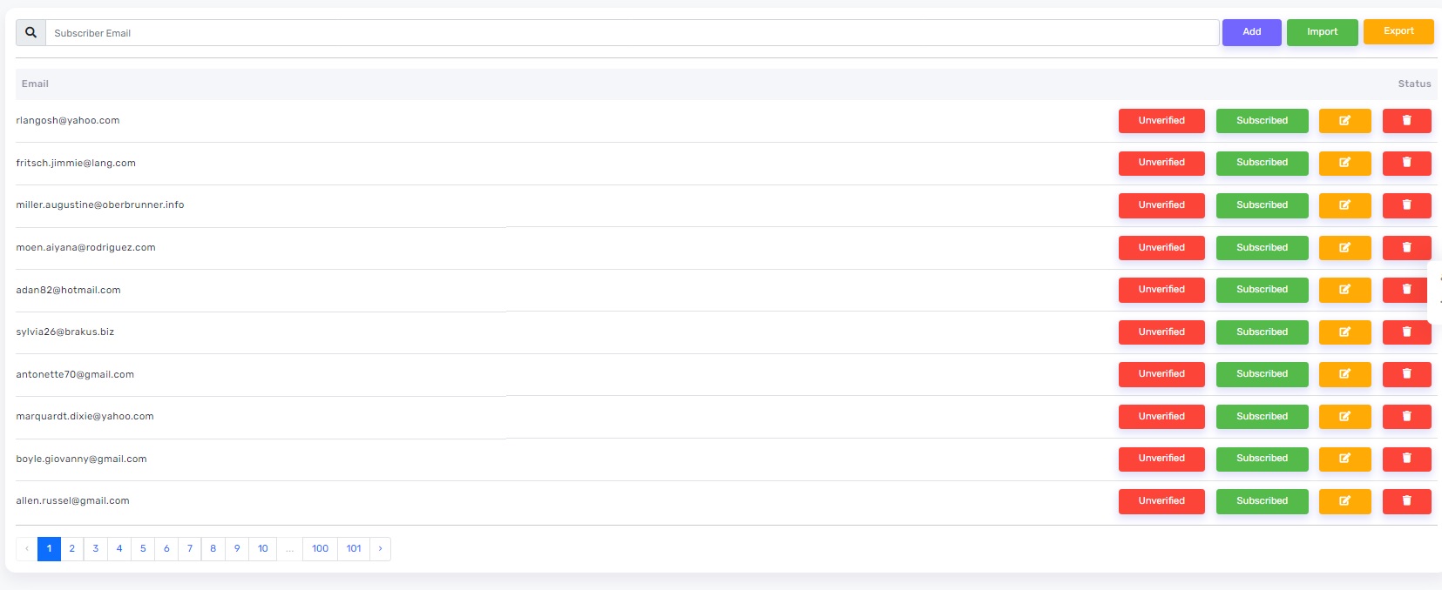The width and height of the screenshot is (1442, 590).
Task: Switch Unverified status of rlangosh@yahoo.com
Action: point(1161,121)
